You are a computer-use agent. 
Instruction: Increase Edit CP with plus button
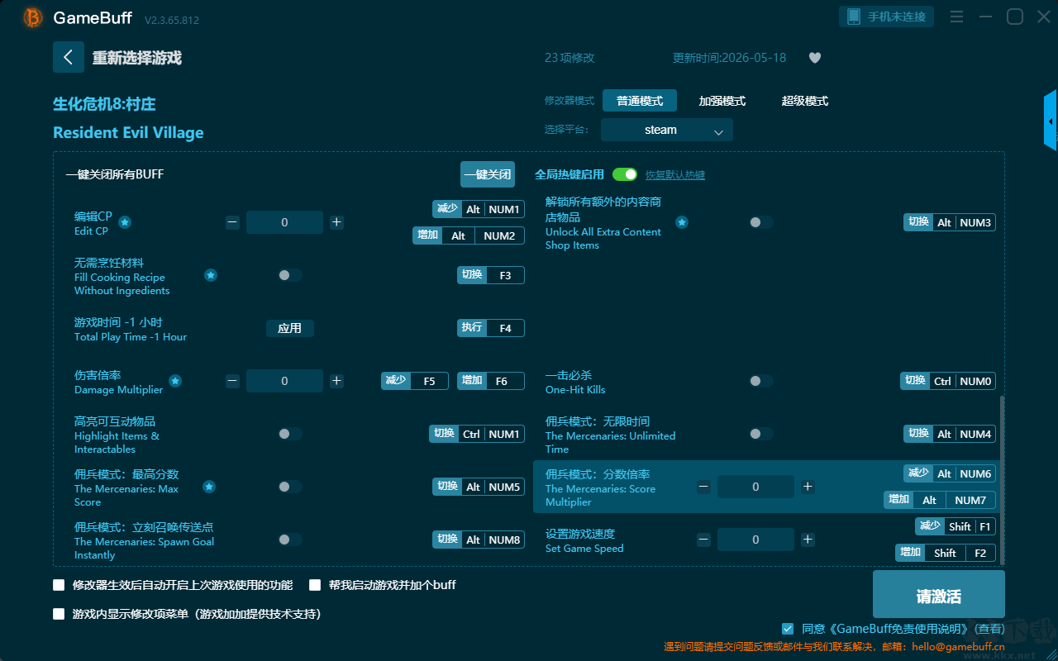tap(336, 222)
